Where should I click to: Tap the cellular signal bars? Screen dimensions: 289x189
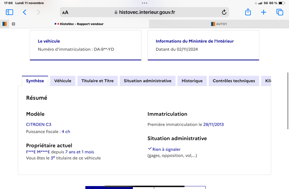(x=260, y=3)
